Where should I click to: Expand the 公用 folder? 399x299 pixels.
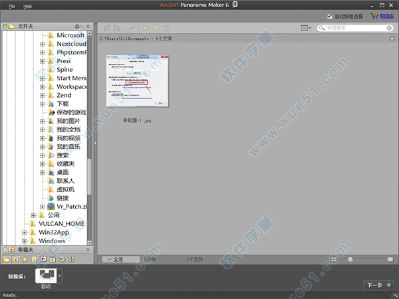[33, 215]
